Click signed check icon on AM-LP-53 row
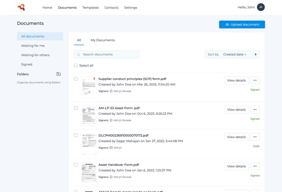This screenshot has height=192, width=282. (111, 120)
